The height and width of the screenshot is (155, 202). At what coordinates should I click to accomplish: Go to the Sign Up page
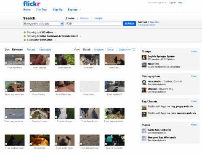coord(58,10)
